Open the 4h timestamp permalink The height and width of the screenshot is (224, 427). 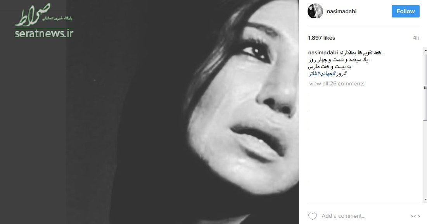tap(416, 38)
